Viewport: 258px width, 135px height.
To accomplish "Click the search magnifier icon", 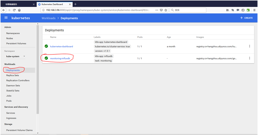I will tap(172, 10).
